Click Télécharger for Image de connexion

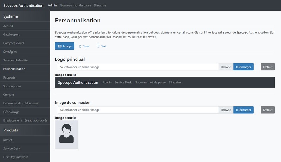[243, 110]
